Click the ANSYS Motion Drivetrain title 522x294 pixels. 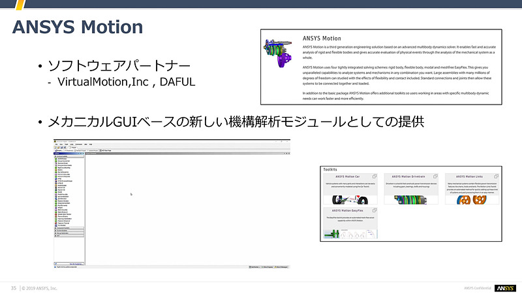(408, 176)
